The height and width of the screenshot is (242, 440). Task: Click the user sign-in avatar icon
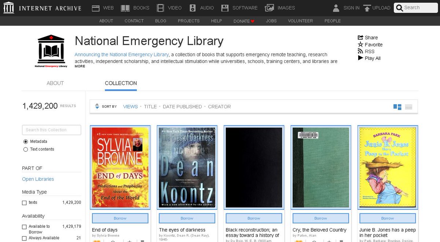click(x=336, y=8)
